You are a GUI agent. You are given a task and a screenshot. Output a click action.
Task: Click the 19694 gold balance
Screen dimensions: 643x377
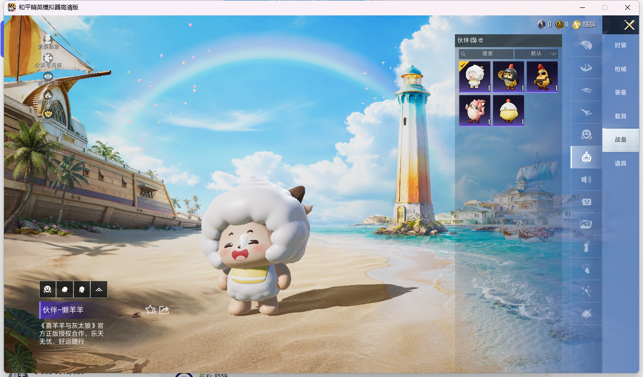pos(589,24)
